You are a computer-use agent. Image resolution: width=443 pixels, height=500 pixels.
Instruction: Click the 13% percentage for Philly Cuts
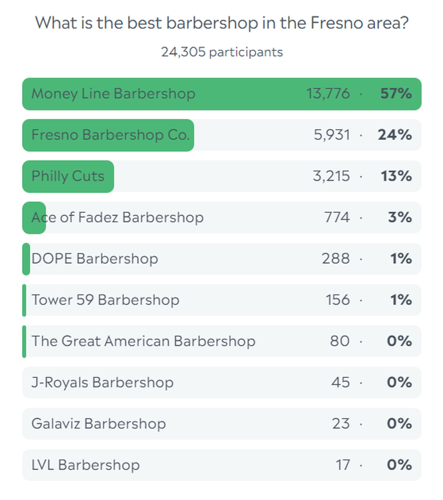pos(396,176)
